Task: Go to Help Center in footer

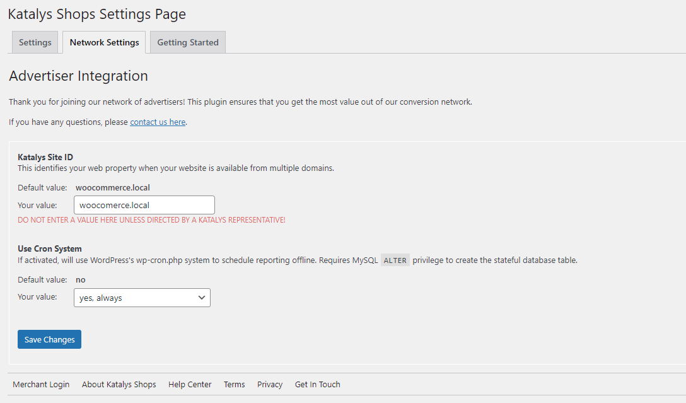Action: click(190, 384)
